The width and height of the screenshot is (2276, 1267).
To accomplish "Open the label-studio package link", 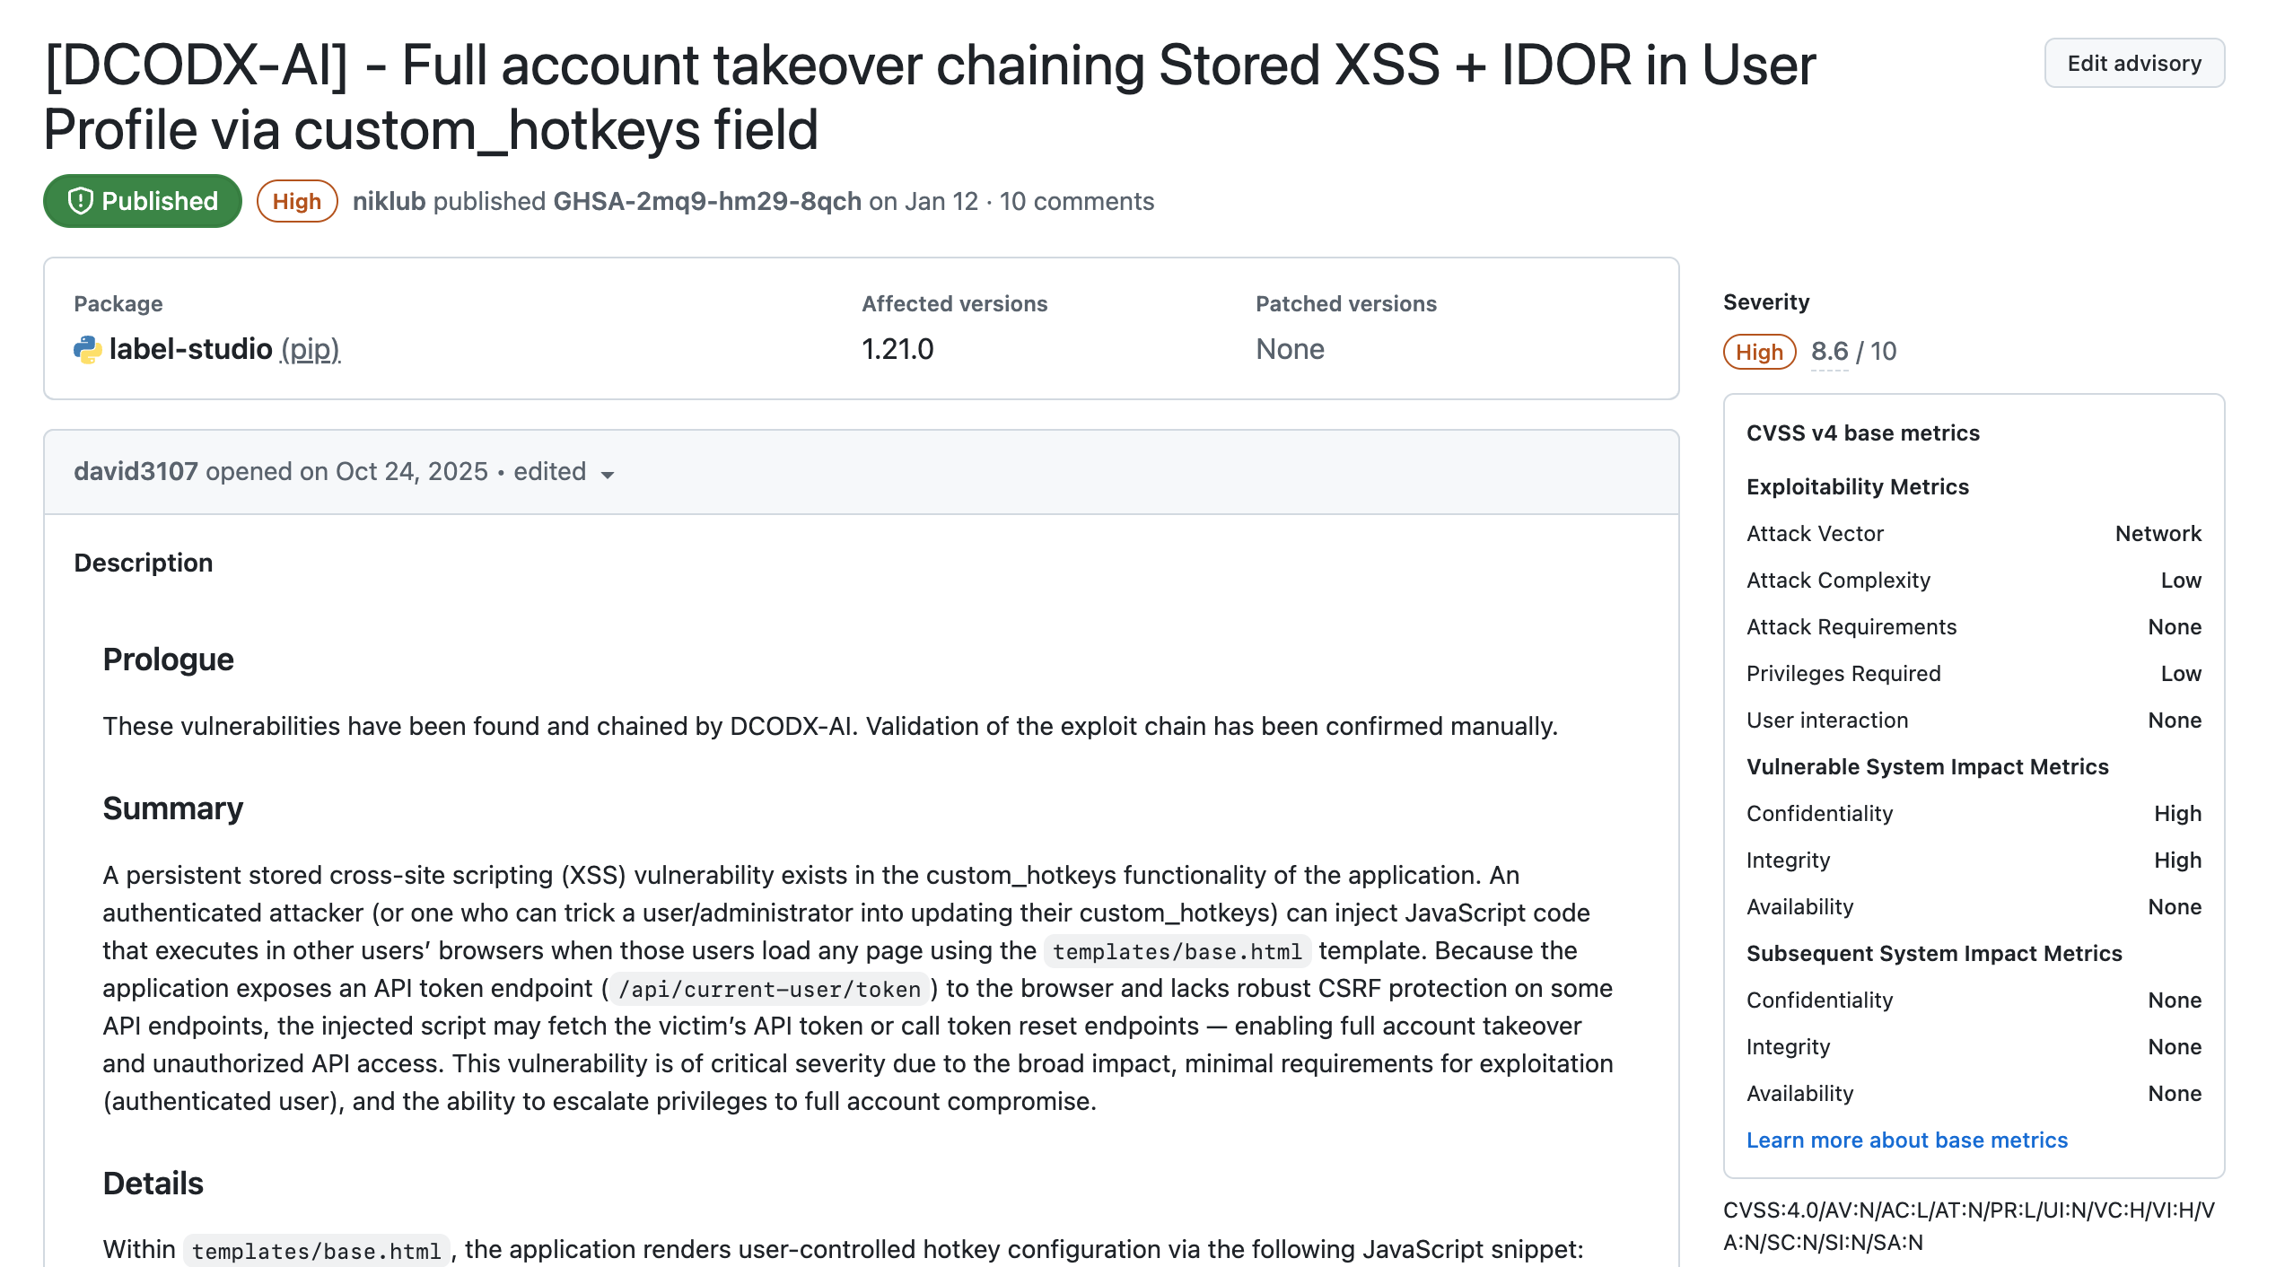I will (190, 349).
